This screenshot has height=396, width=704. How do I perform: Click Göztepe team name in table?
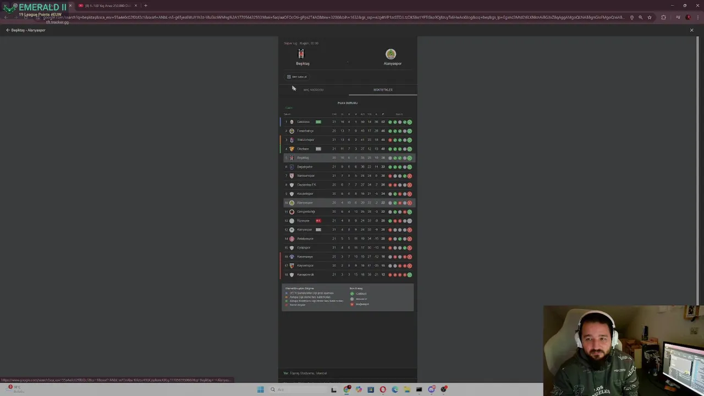click(303, 148)
